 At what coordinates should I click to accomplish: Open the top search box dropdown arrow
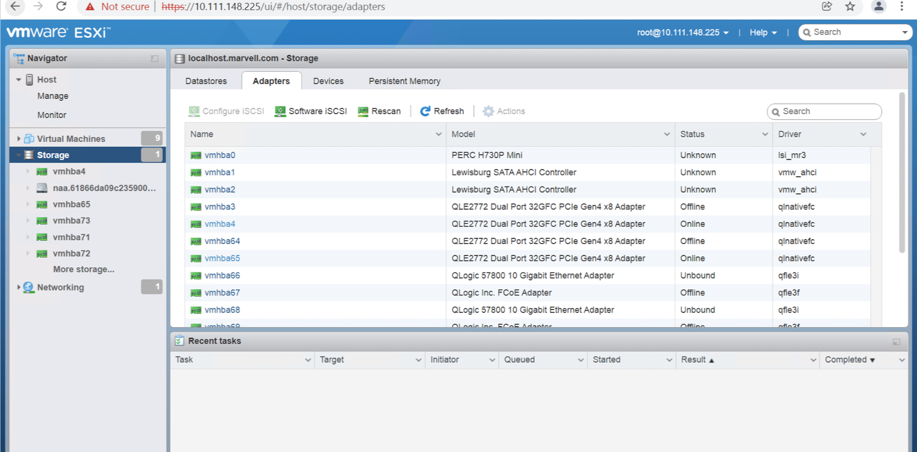tap(905, 32)
